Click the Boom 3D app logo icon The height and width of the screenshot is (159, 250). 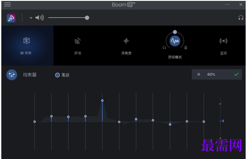pyautogui.click(x=11, y=18)
